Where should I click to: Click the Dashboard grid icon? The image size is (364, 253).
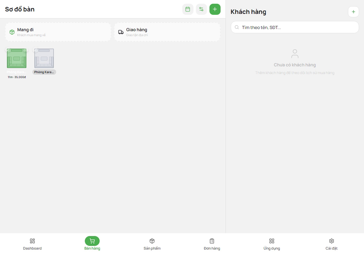click(32, 241)
